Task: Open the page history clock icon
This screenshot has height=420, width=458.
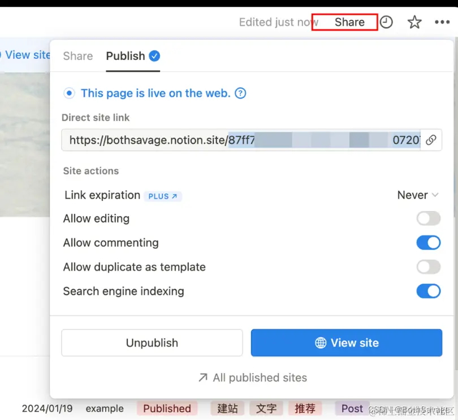Action: pyautogui.click(x=386, y=22)
